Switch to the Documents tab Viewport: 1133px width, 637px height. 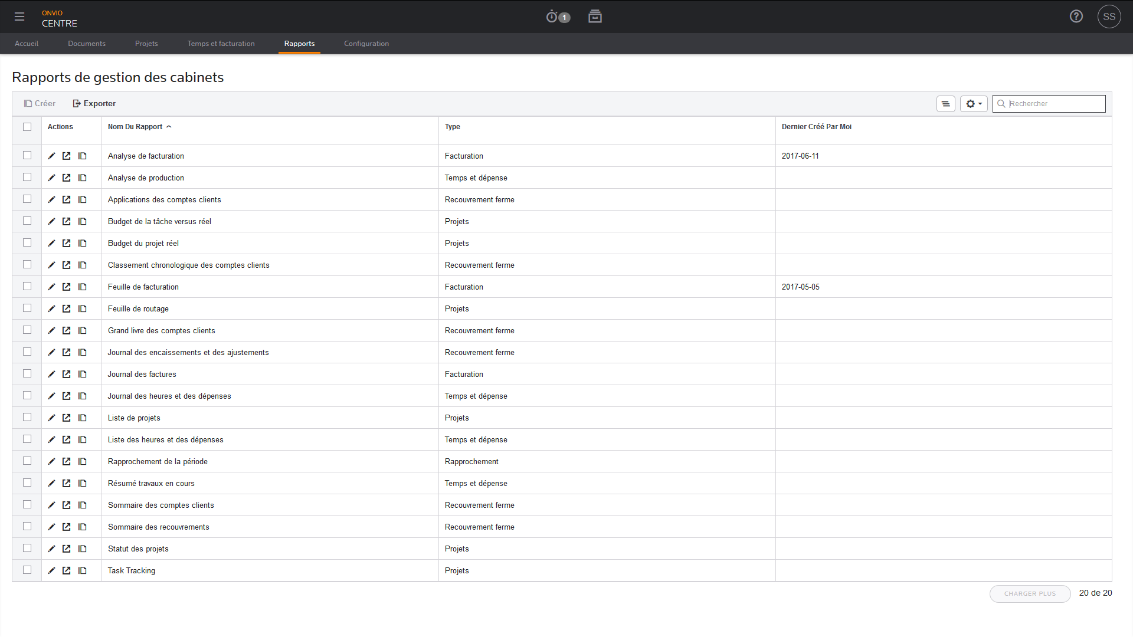87,44
